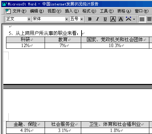Image resolution: width=152 pixels, height=134 pixels.
Task: Click the menu bar drag handle
Action: tap(4, 11)
